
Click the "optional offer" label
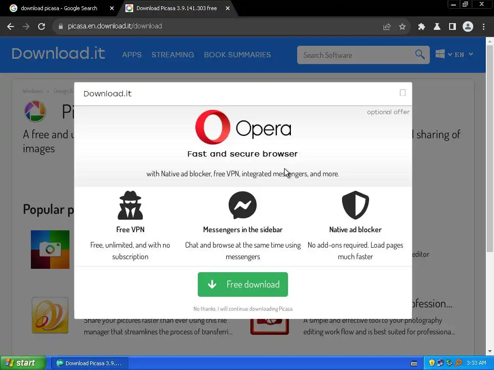click(388, 112)
